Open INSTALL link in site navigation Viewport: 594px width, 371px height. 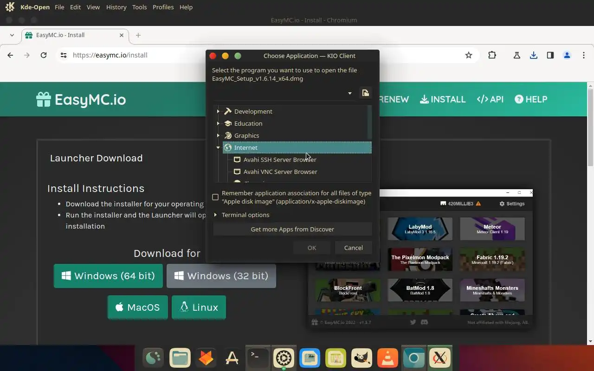[443, 99]
